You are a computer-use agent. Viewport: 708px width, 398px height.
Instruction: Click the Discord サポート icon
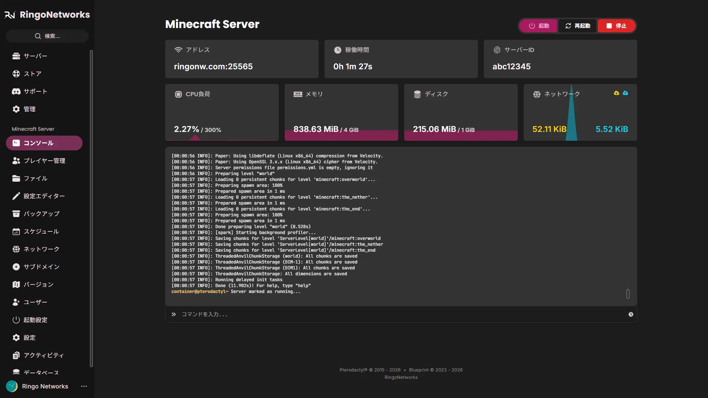click(x=16, y=91)
